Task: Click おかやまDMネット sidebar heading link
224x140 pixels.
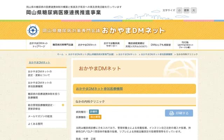Action: [x=40, y=62]
